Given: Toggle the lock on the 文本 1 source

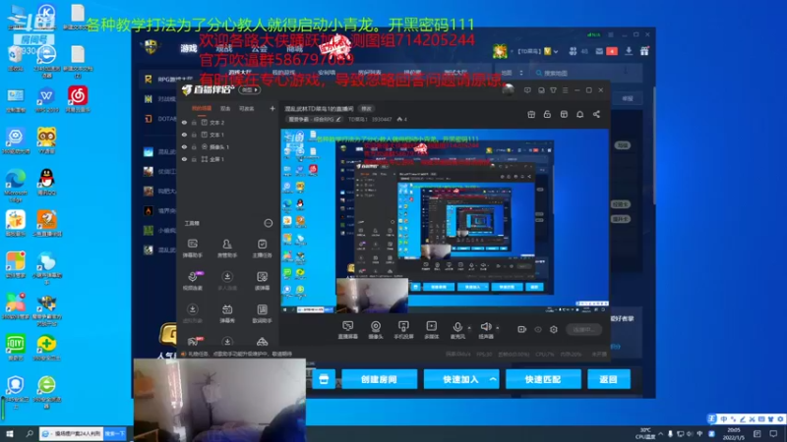Looking at the screenshot, I should pyautogui.click(x=194, y=135).
